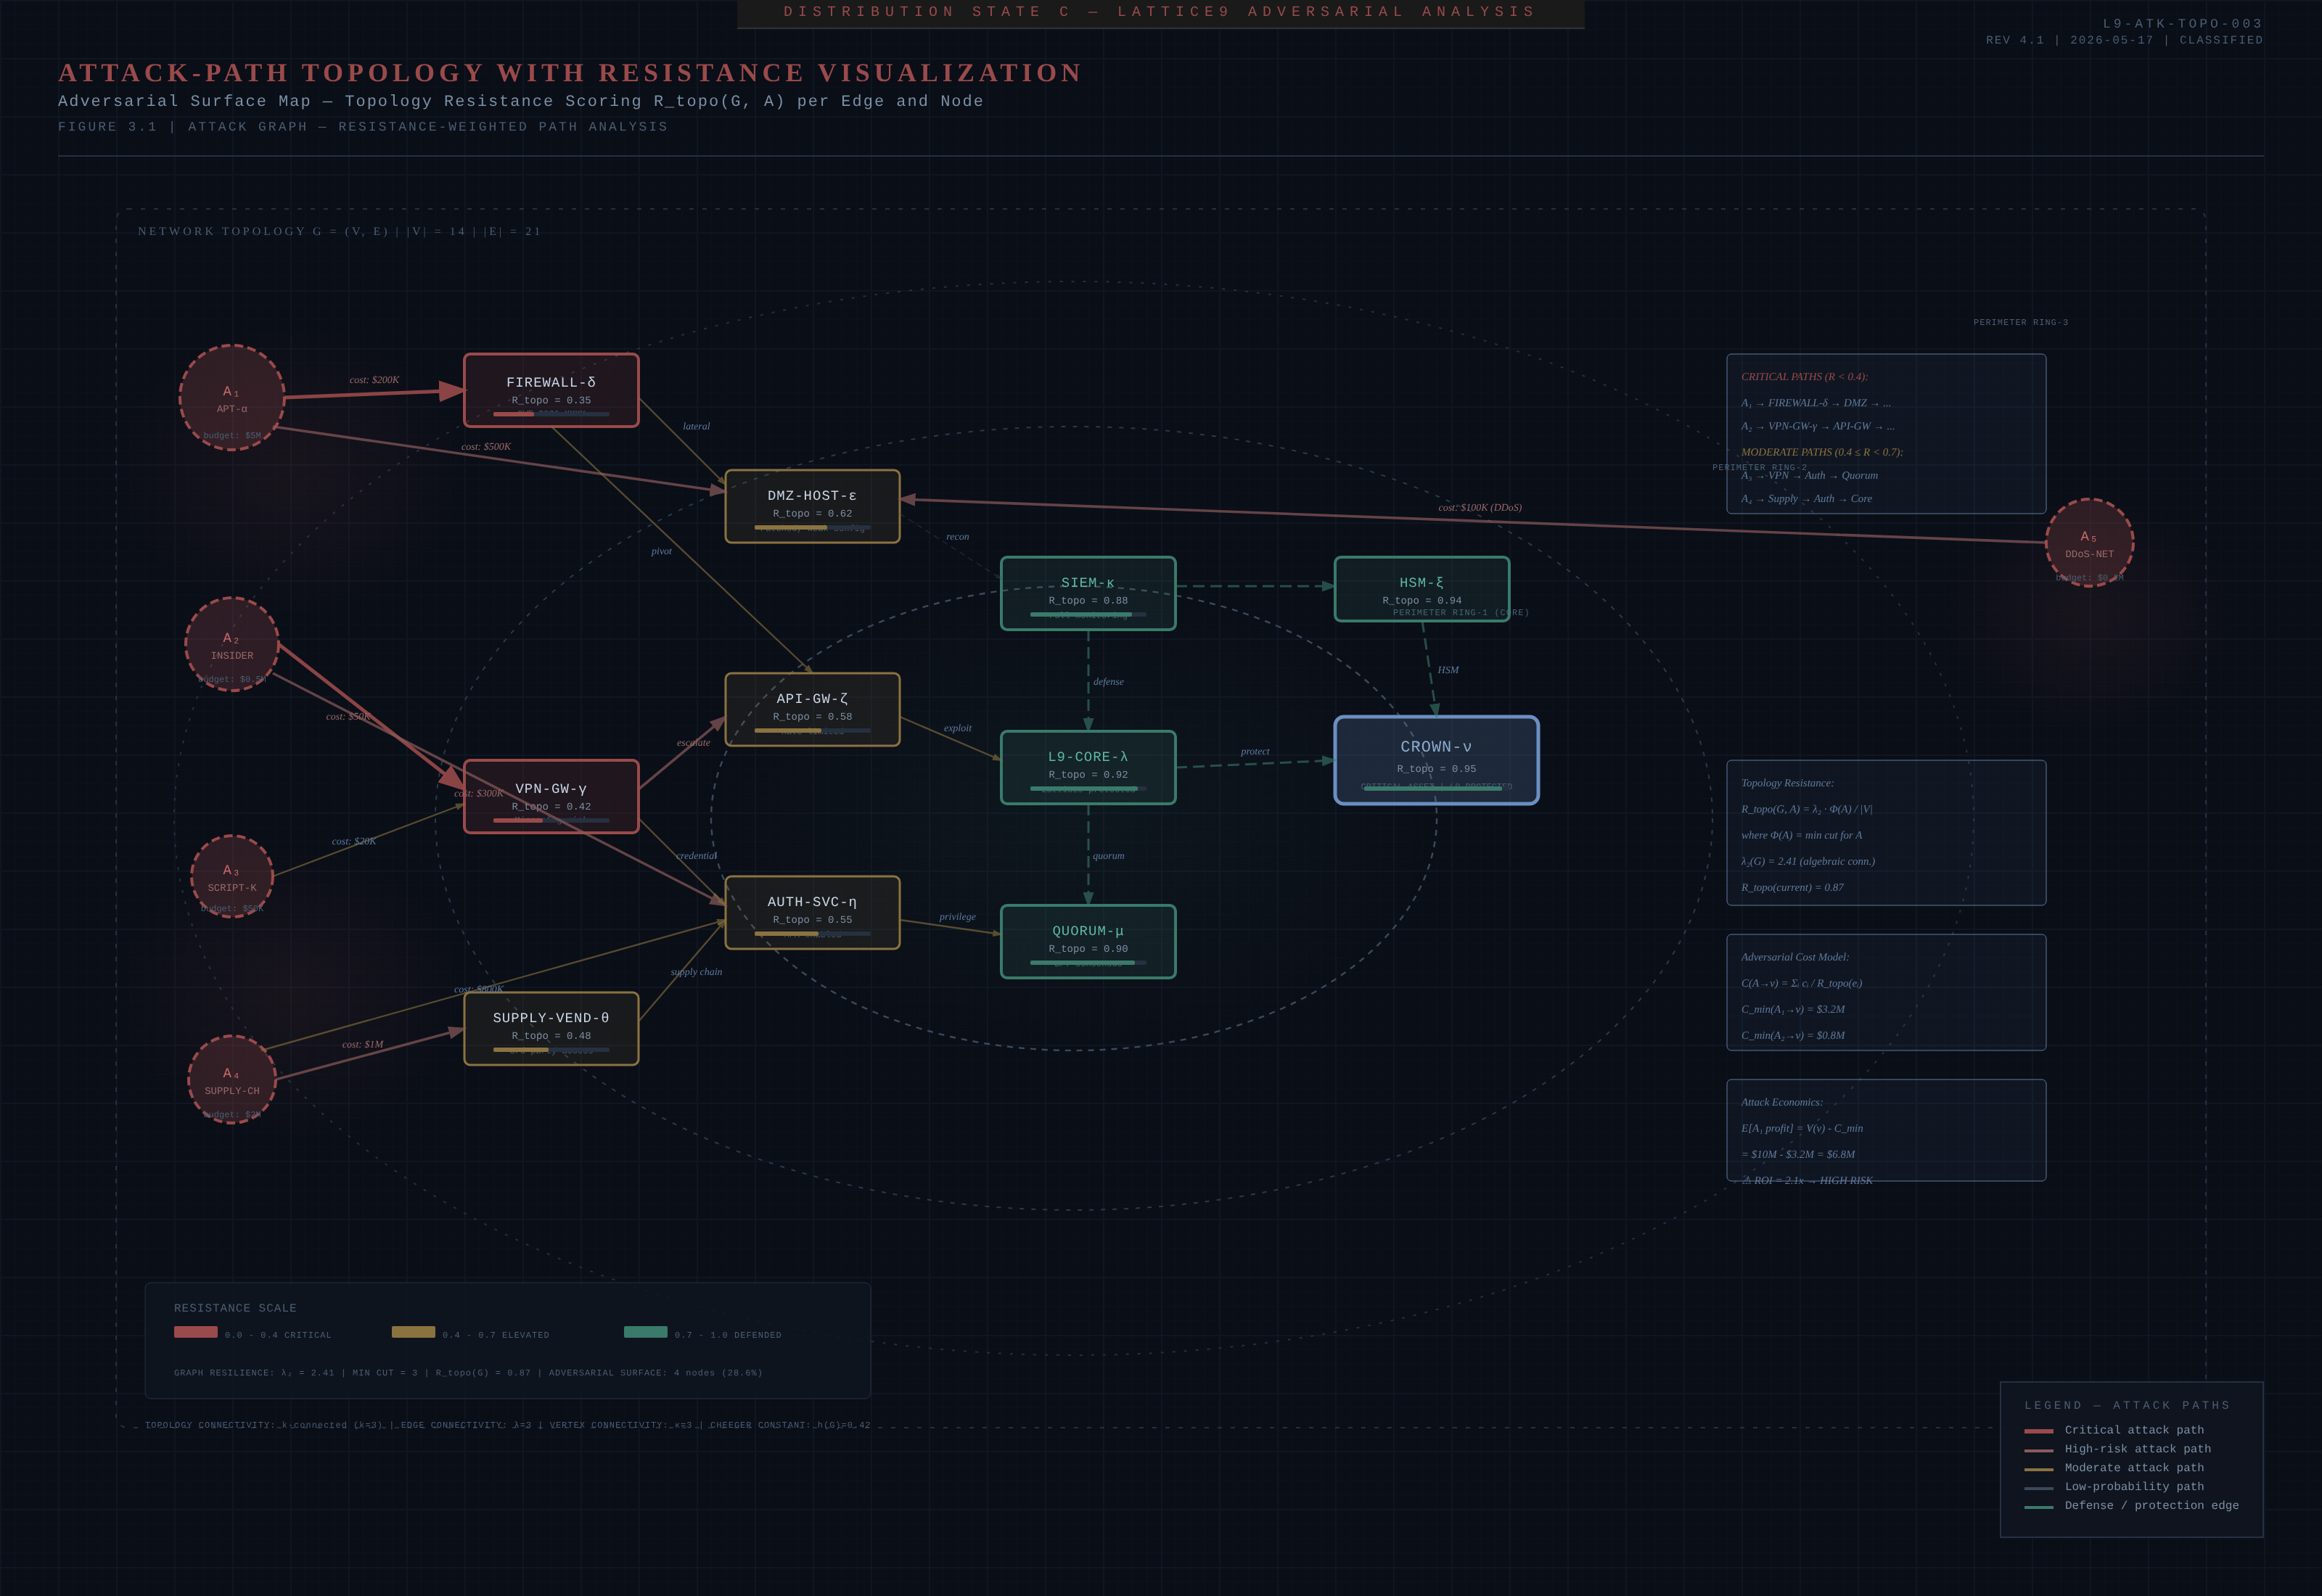
Task: Select the "C_min(A₂→v) = $0.8M" line
Action: tap(1793, 1036)
